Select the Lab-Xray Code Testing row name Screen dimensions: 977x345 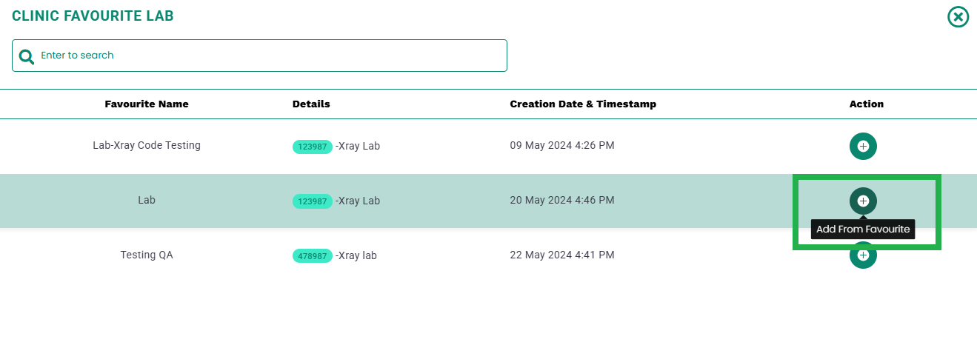pyautogui.click(x=147, y=145)
